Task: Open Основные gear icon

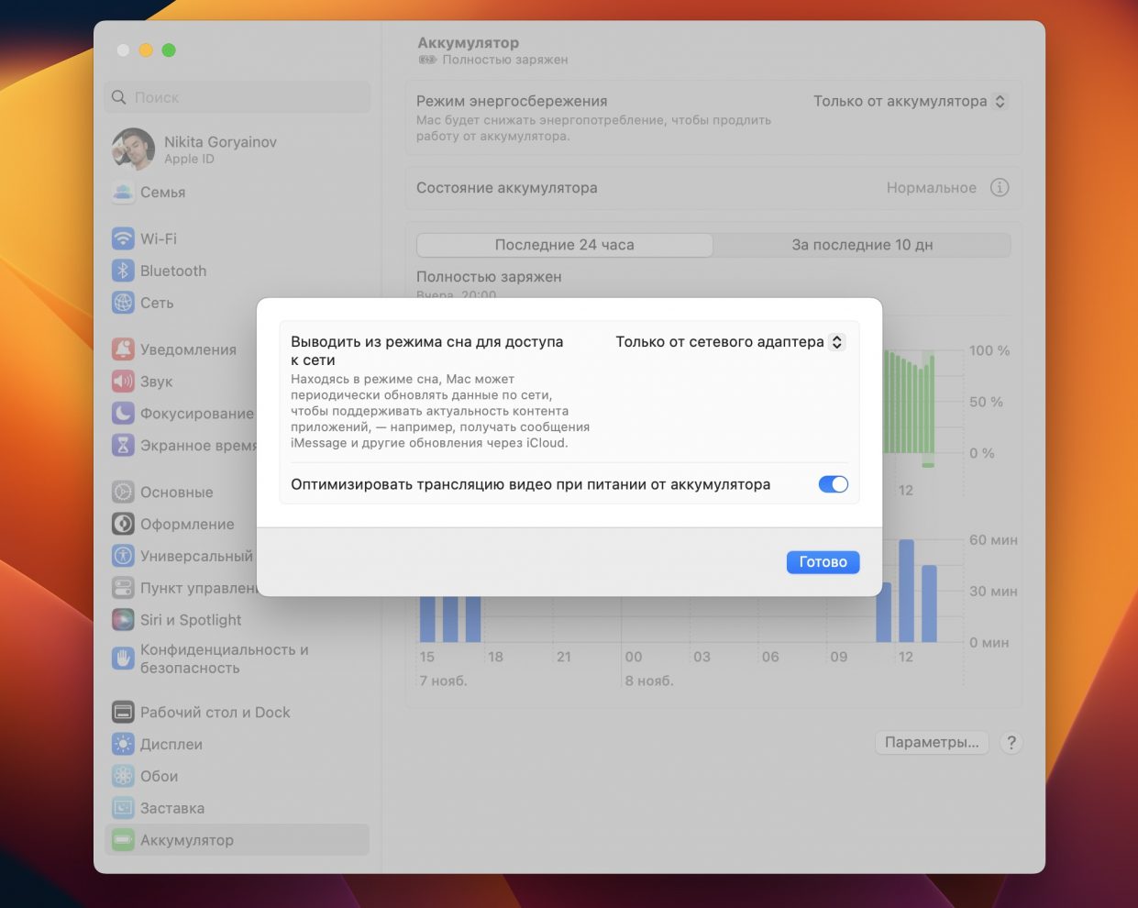Action: click(x=123, y=493)
